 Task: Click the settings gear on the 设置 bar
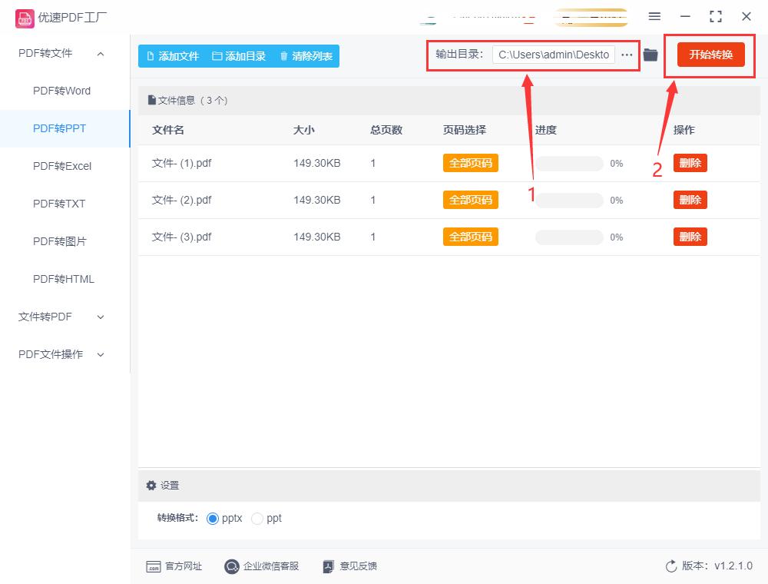[x=151, y=485]
